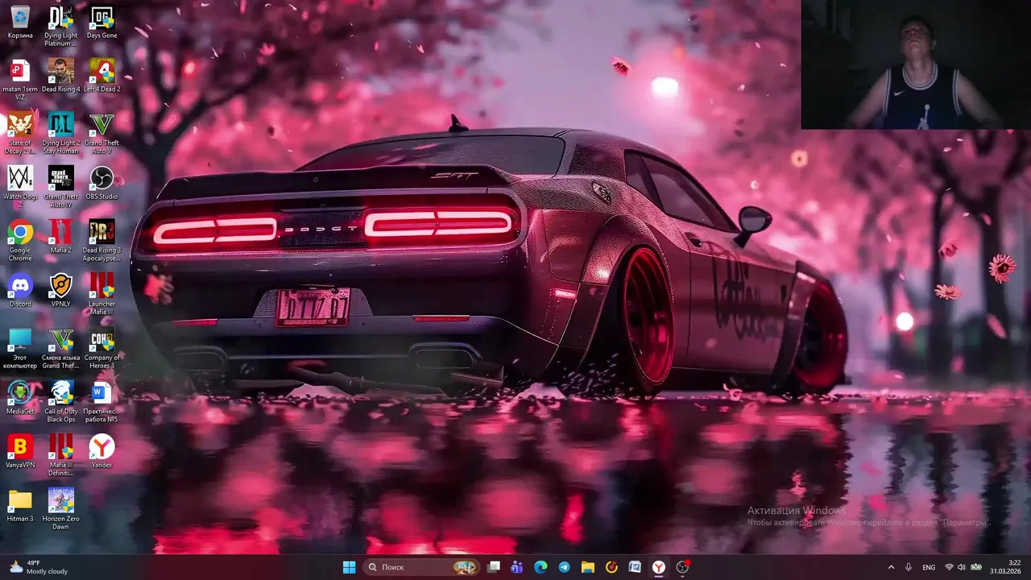
Task: Open the orange circular app on taskbar
Action: click(611, 567)
